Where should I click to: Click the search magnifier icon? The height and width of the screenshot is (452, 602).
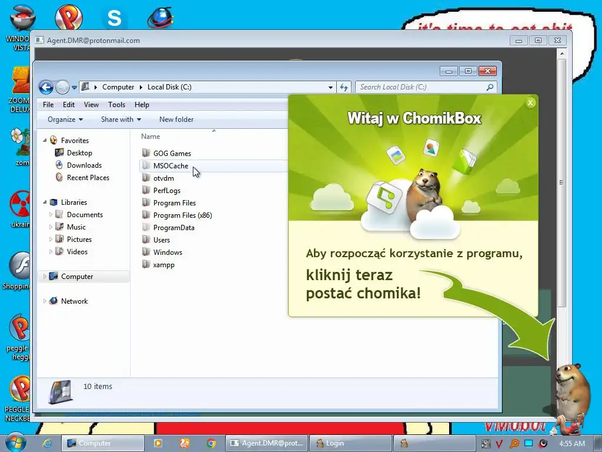click(490, 87)
